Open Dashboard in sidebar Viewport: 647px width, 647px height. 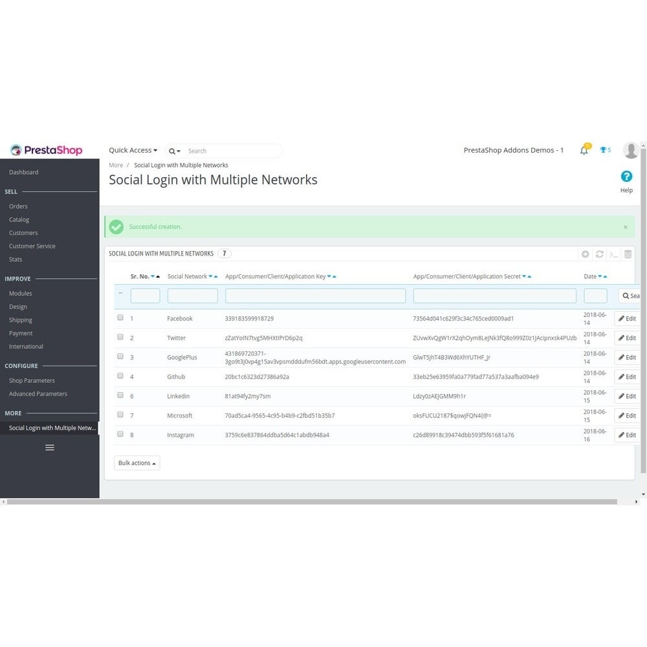[23, 172]
